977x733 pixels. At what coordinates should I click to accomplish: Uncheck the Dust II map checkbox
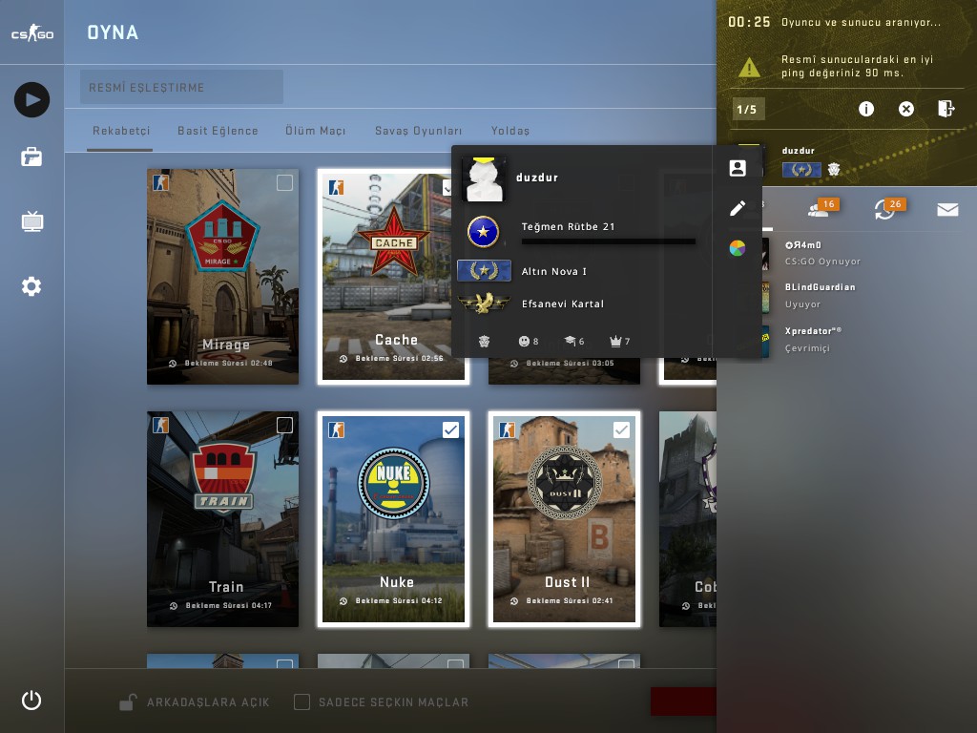pos(621,429)
